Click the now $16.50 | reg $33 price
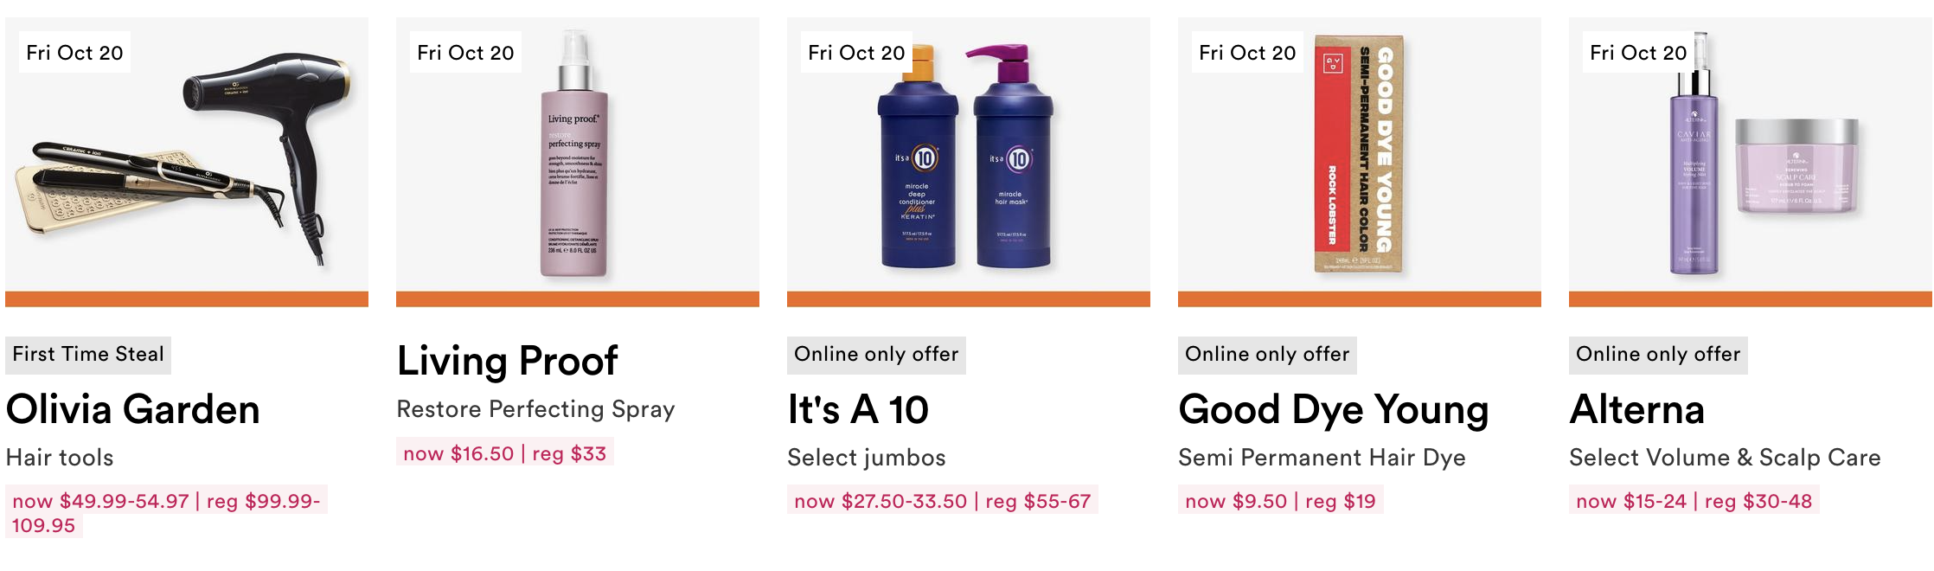 505,453
